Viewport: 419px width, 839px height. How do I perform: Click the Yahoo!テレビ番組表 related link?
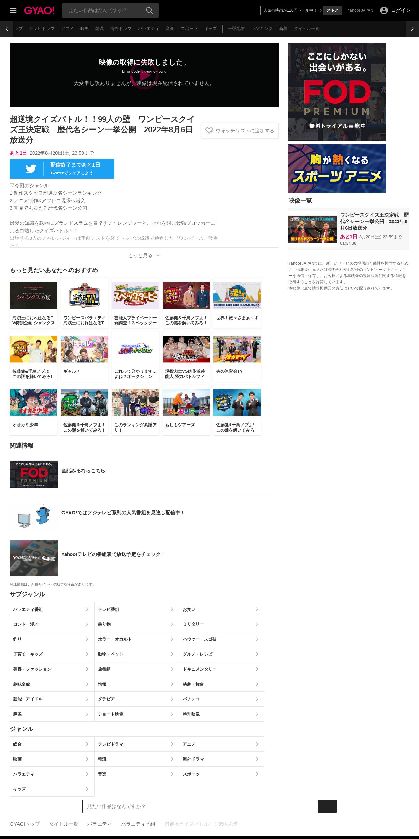point(113,554)
